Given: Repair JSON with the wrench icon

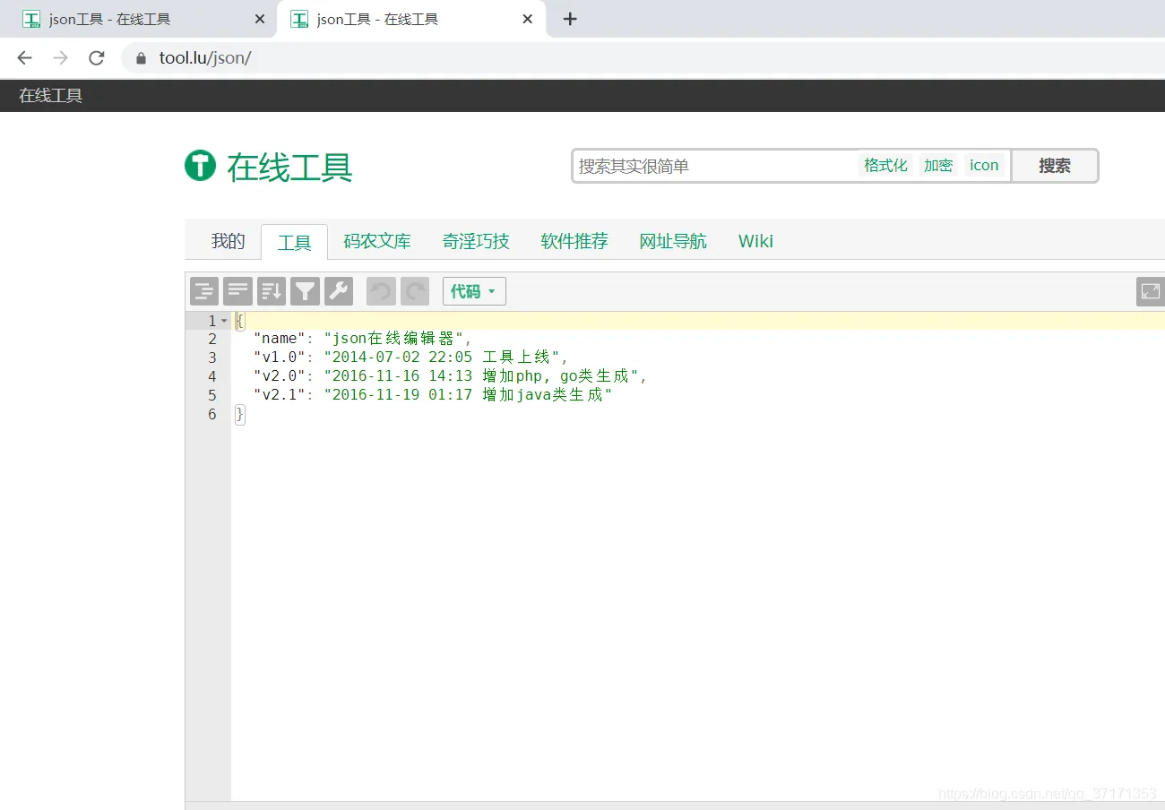Looking at the screenshot, I should pyautogui.click(x=339, y=291).
